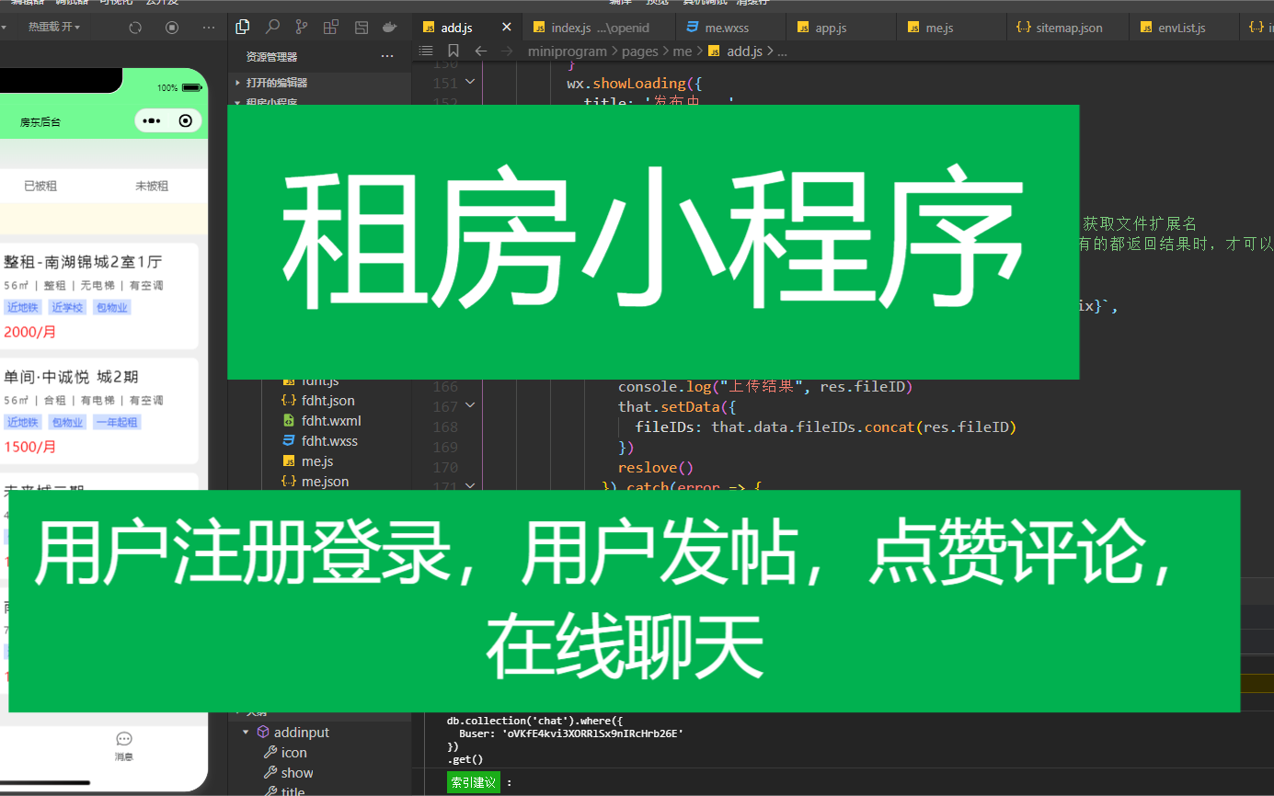Click the simulator stop icon
Viewport: 1274px width, 796px height.
[x=172, y=28]
